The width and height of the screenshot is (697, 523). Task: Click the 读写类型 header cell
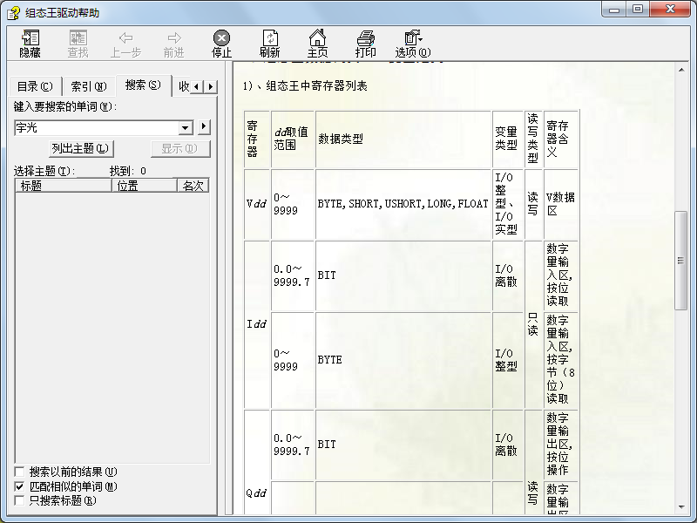(533, 139)
